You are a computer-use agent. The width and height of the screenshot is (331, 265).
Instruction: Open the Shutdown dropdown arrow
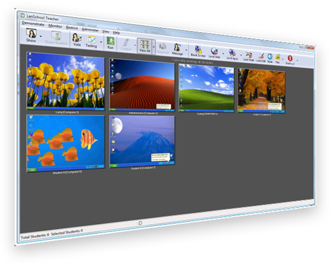pyautogui.click(x=297, y=60)
